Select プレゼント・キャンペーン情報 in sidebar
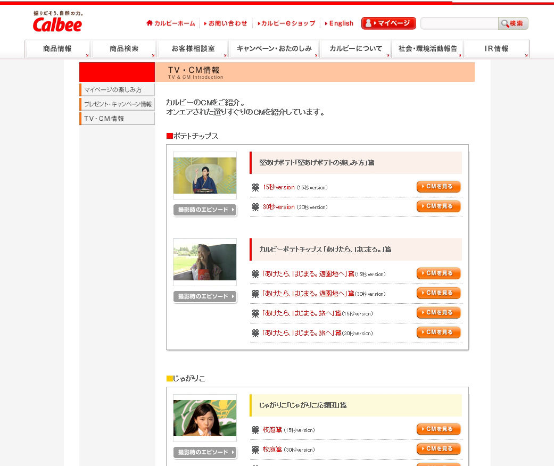554x466 pixels. [117, 104]
